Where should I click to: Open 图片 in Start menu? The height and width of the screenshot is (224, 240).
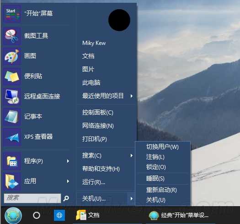88,69
